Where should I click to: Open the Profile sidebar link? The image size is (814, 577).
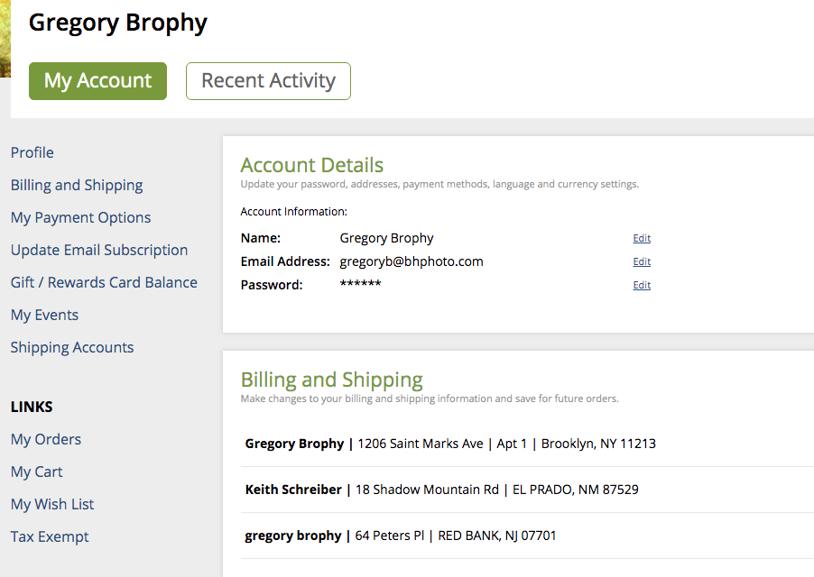32,152
